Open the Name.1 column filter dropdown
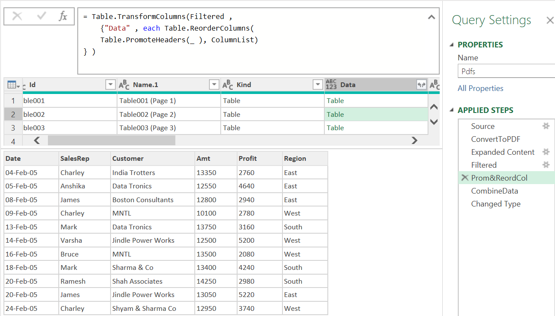Screen dimensions: 555x316 (214, 85)
